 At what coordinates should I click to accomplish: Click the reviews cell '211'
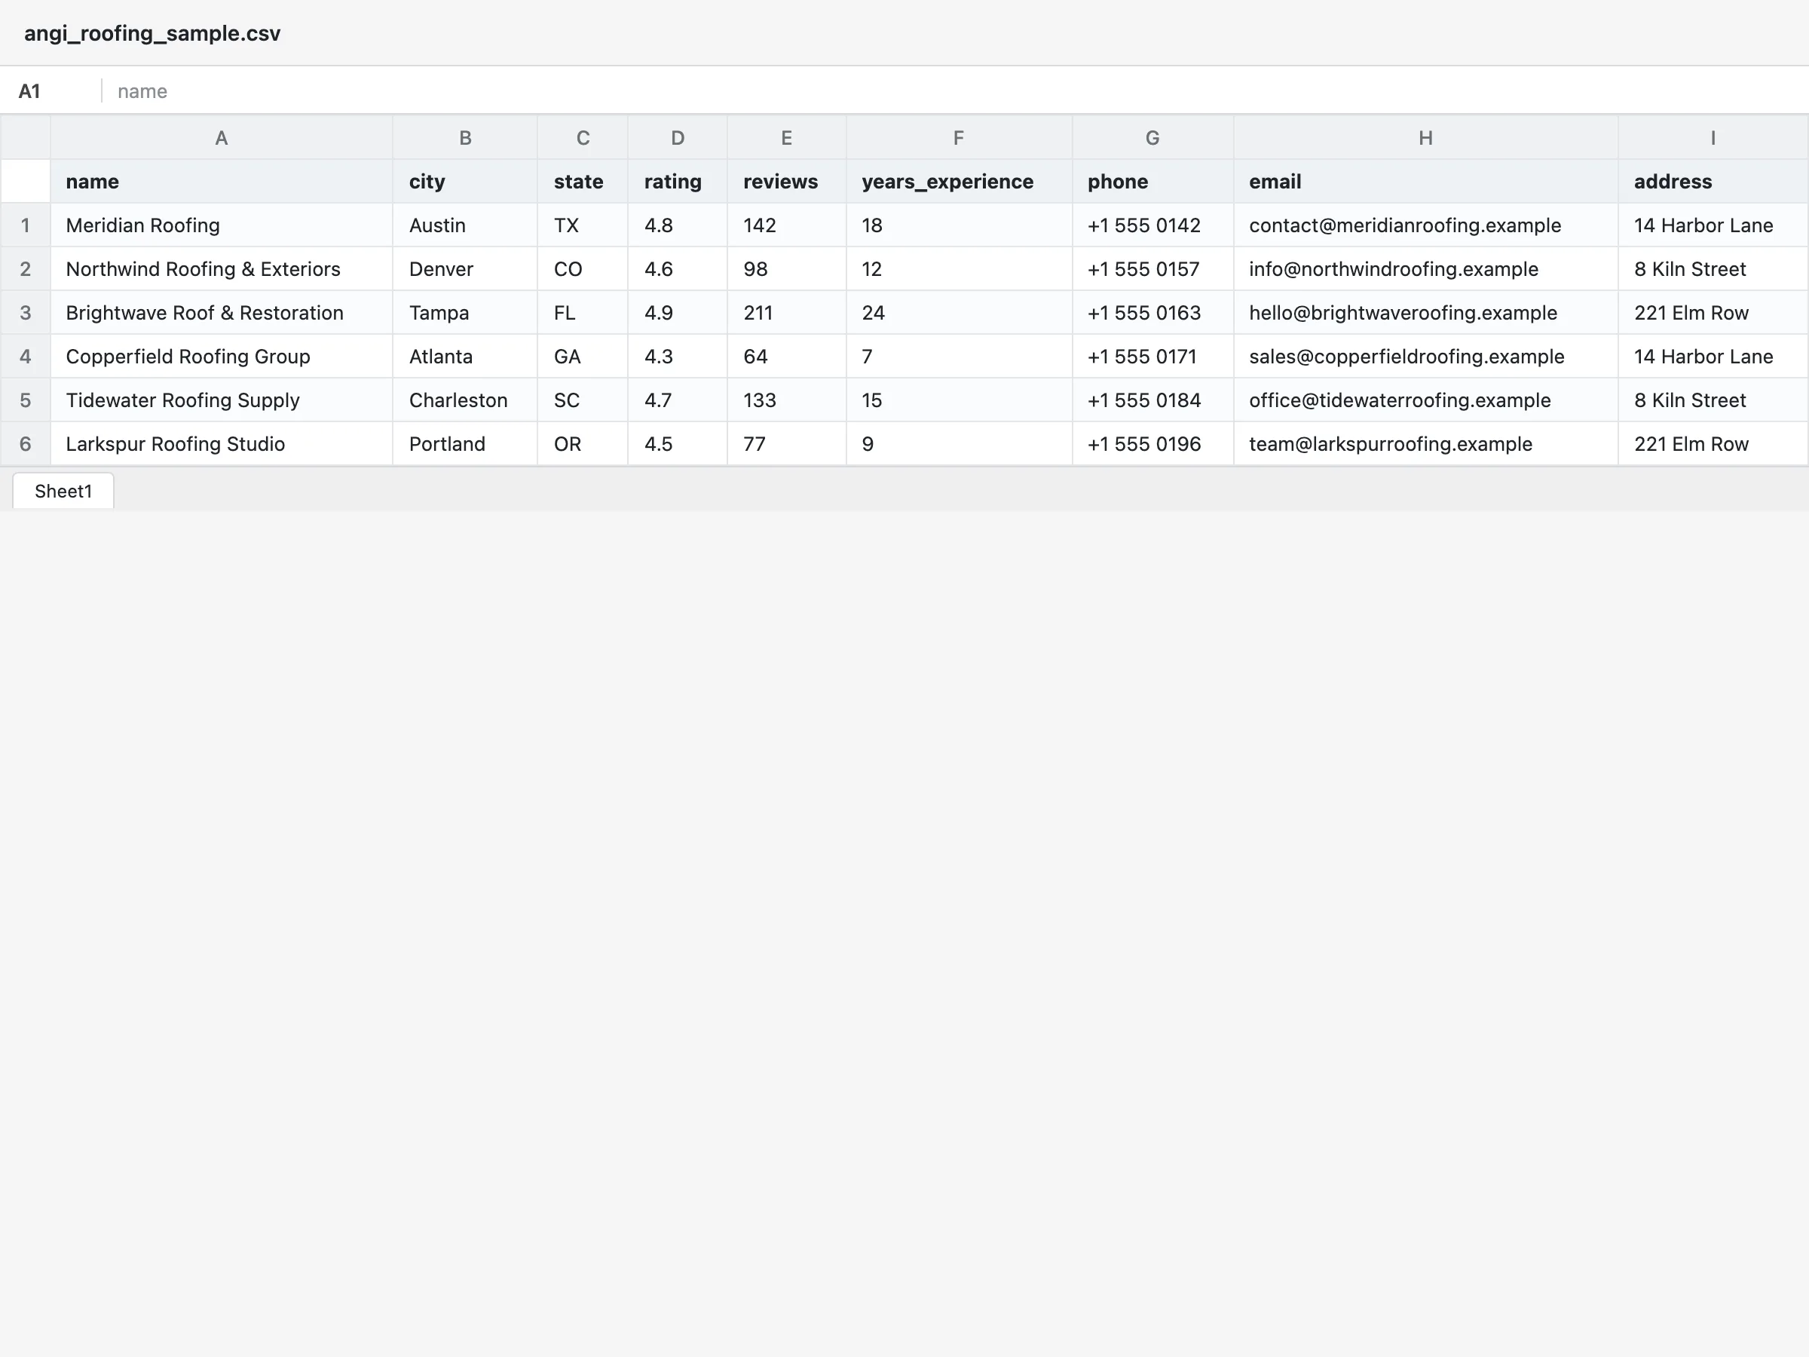click(x=786, y=312)
